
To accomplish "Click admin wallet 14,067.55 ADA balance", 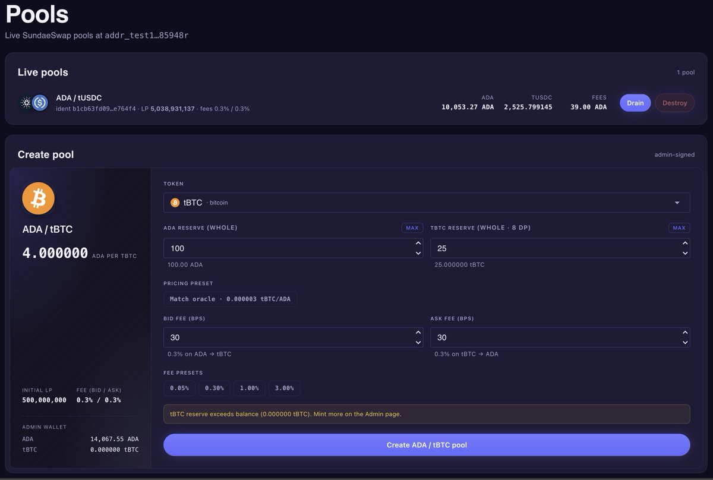I will 115,439.
